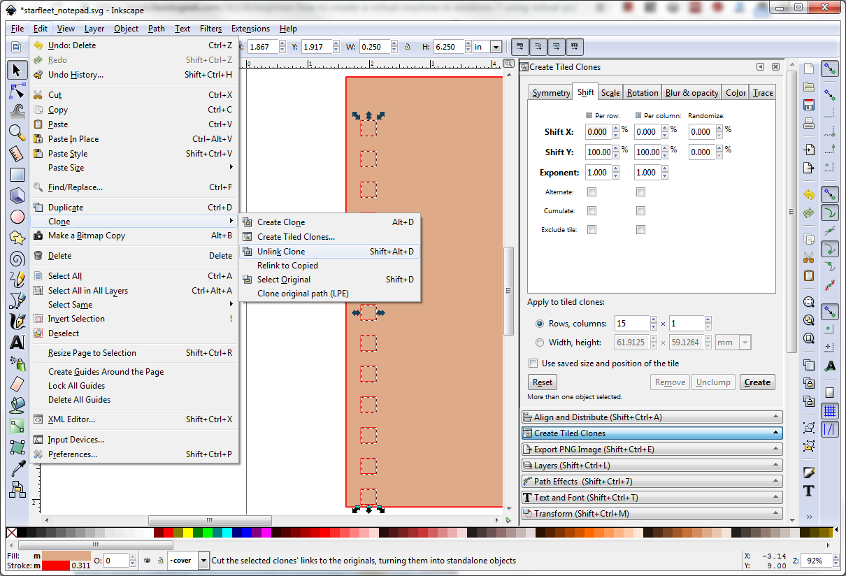Click the rows count input field
The image size is (846, 576).
(x=633, y=324)
